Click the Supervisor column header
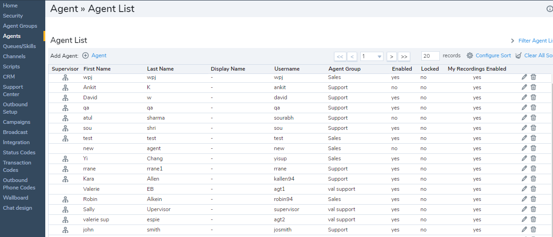Image resolution: width=553 pixels, height=237 pixels. pos(65,69)
